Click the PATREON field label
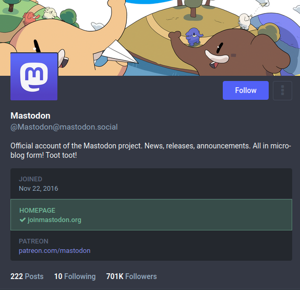This screenshot has width=300, height=290. [x=33, y=241]
